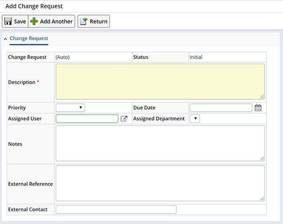The image size is (283, 224).
Task: Collapse the Change Request section chevron
Action: click(x=6, y=39)
